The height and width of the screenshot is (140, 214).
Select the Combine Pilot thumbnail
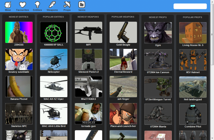(193, 114)
